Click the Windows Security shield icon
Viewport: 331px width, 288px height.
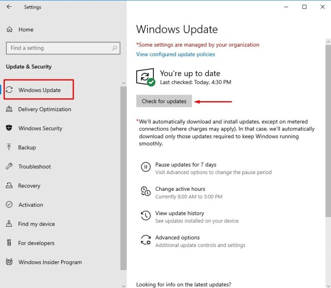(x=9, y=128)
